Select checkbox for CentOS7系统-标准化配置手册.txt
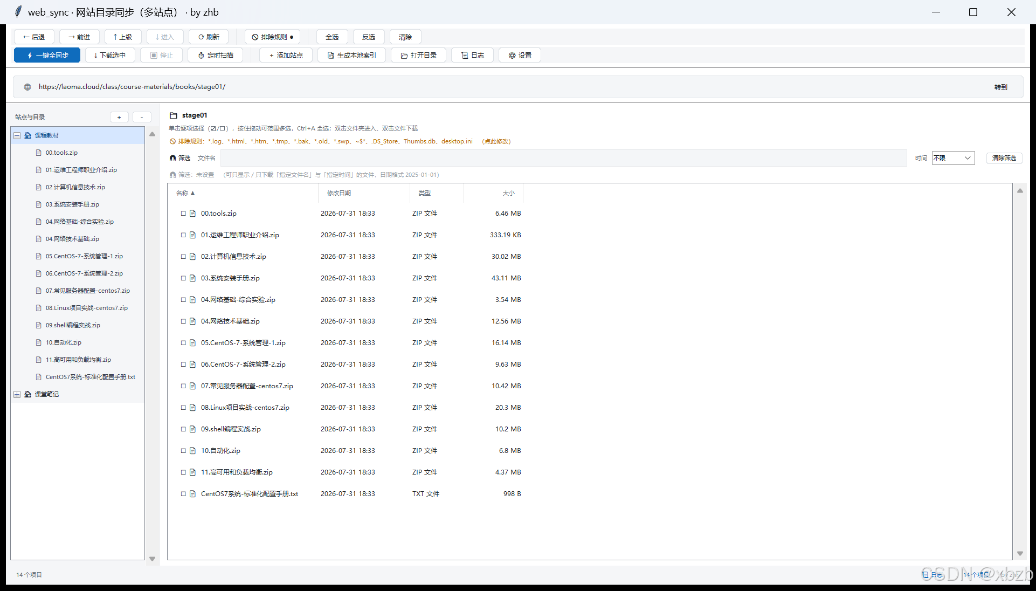 click(183, 494)
